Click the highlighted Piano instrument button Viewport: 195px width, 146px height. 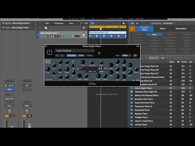(154, 34)
